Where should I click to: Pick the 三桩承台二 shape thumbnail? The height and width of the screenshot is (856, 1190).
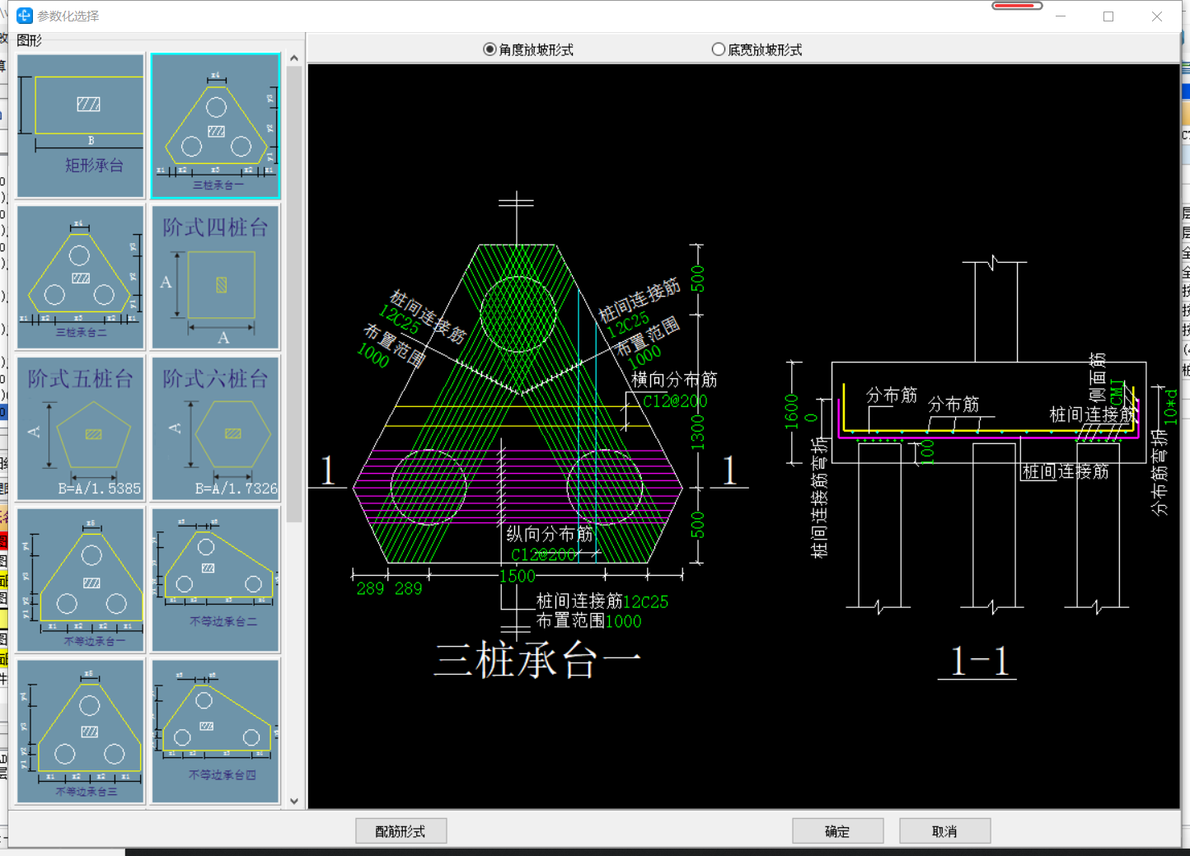pyautogui.click(x=81, y=278)
